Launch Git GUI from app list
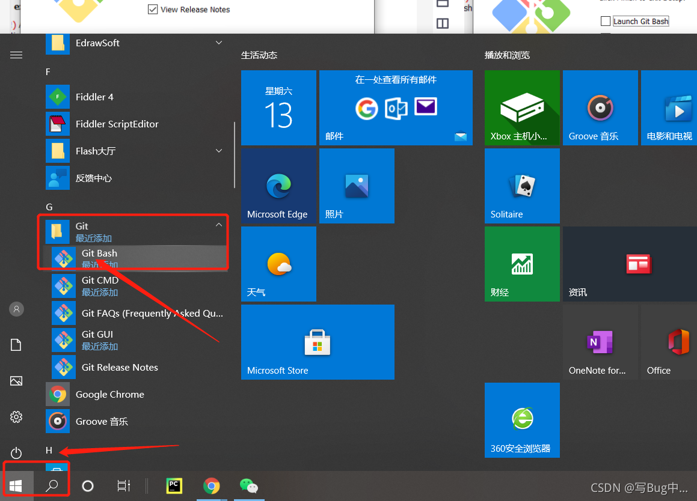Screen dimensions: 697x501 (x=137, y=340)
